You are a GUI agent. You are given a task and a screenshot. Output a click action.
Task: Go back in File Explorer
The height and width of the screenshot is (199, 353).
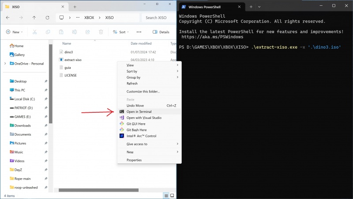point(8,18)
